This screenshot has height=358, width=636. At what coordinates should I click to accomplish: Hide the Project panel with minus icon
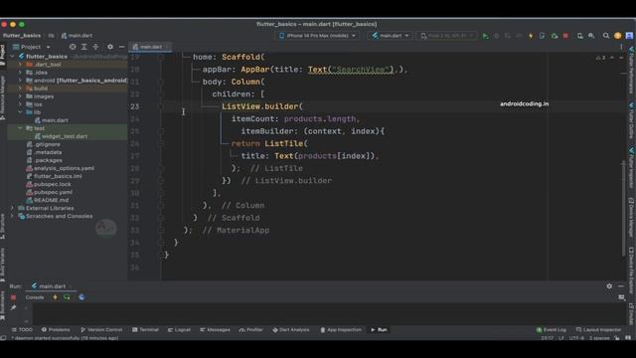(121, 47)
